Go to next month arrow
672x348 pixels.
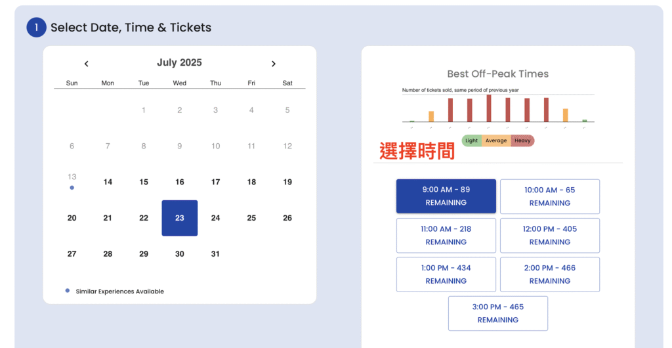tap(274, 64)
